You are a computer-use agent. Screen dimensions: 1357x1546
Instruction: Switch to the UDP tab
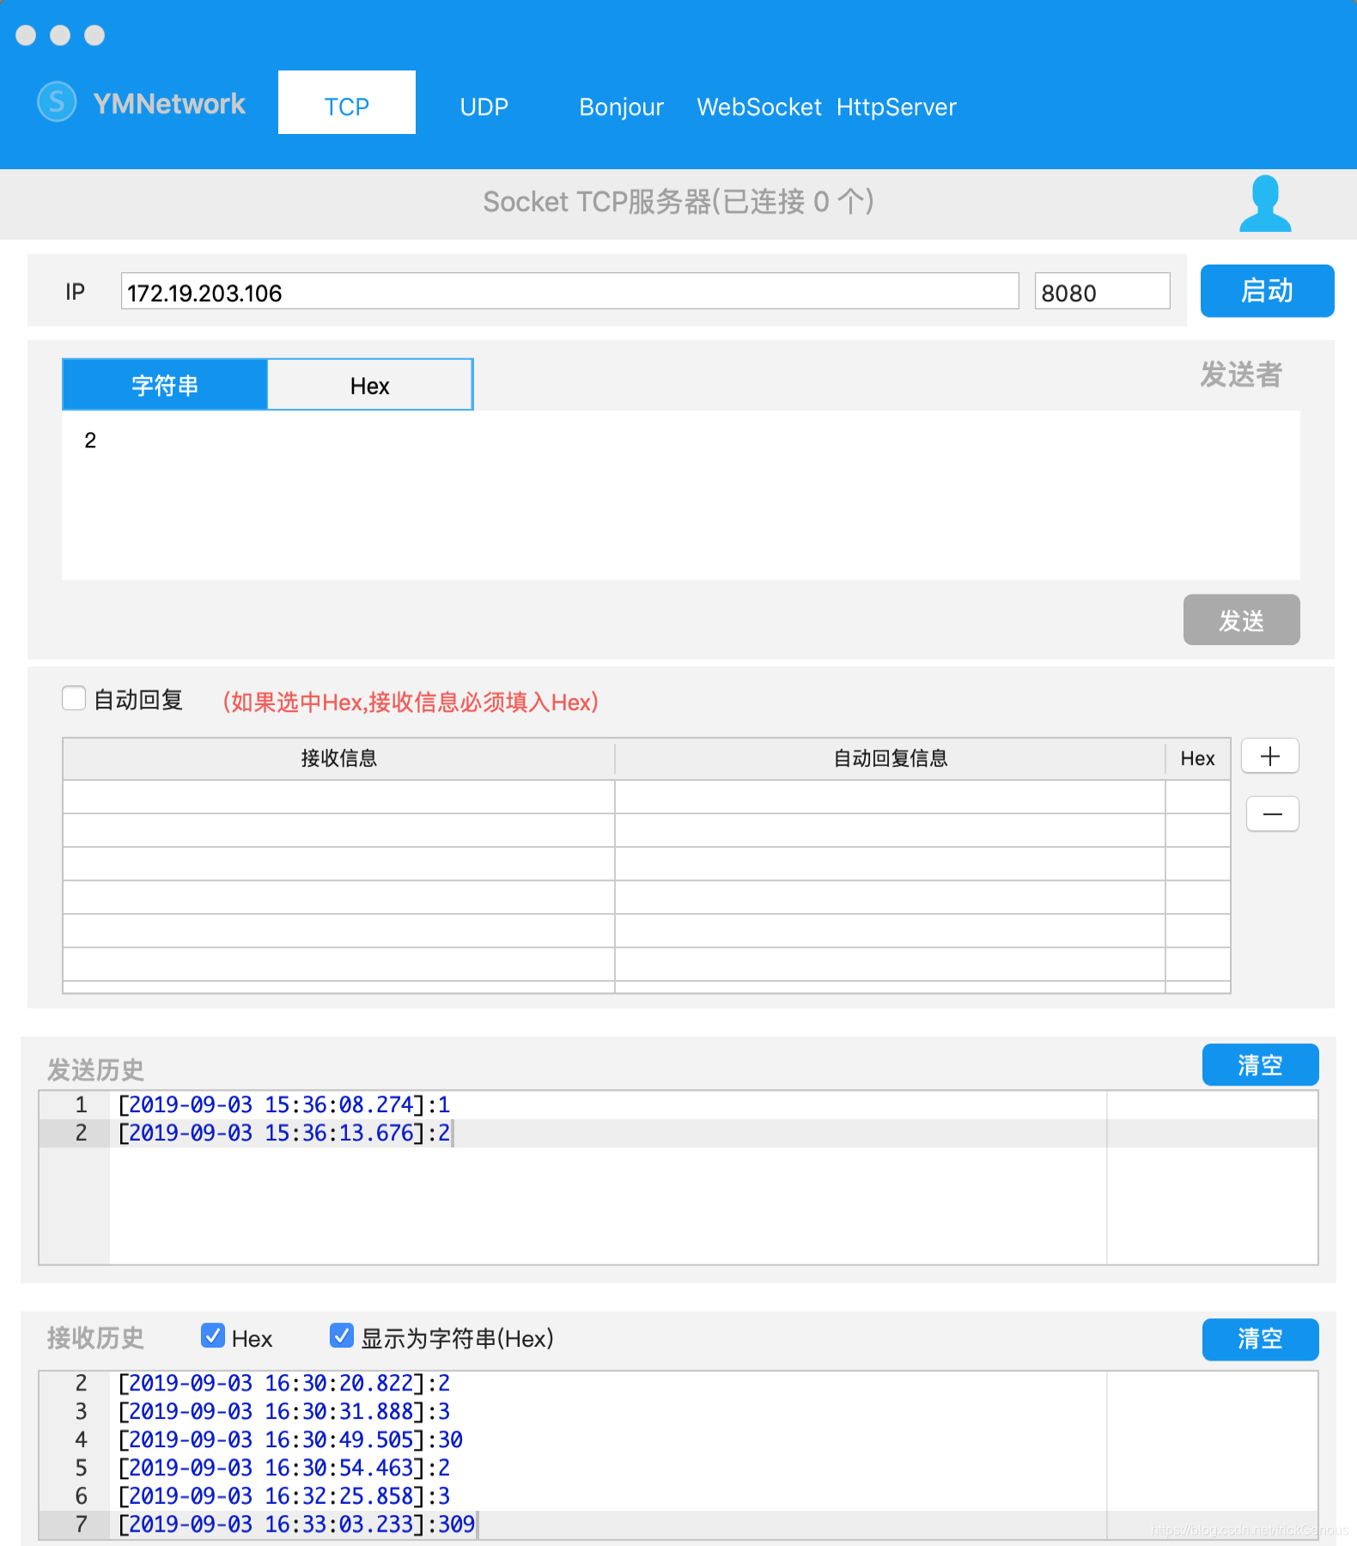coord(484,107)
